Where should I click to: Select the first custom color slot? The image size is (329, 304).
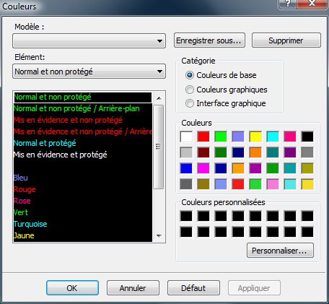point(186,216)
